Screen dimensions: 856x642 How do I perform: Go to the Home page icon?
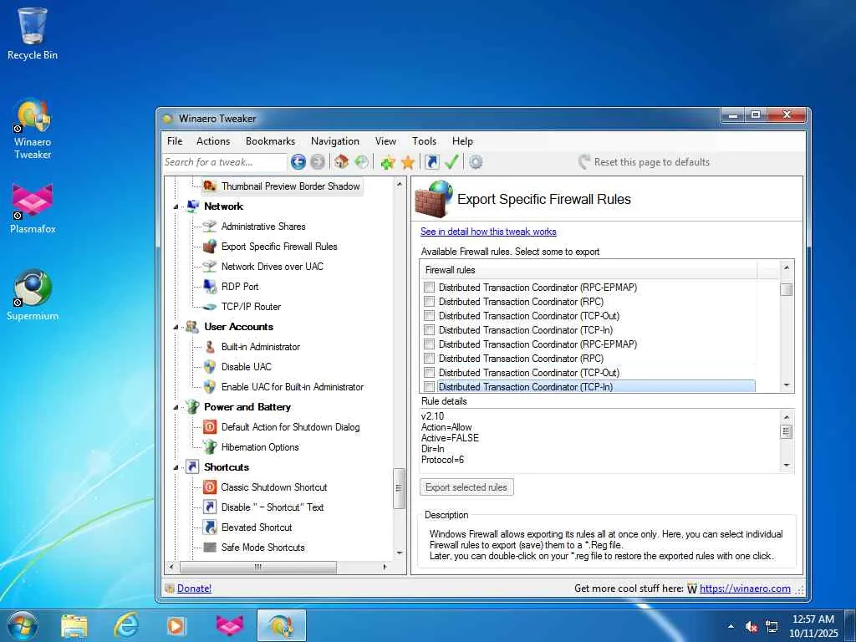[x=342, y=161]
